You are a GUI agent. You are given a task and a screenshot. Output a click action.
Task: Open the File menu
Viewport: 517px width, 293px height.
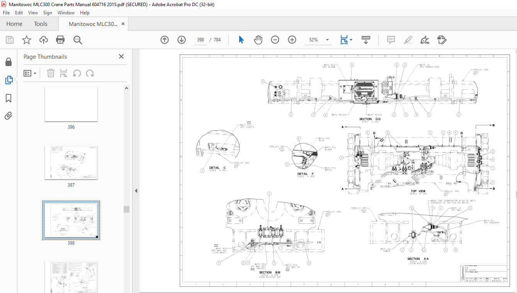(6, 13)
